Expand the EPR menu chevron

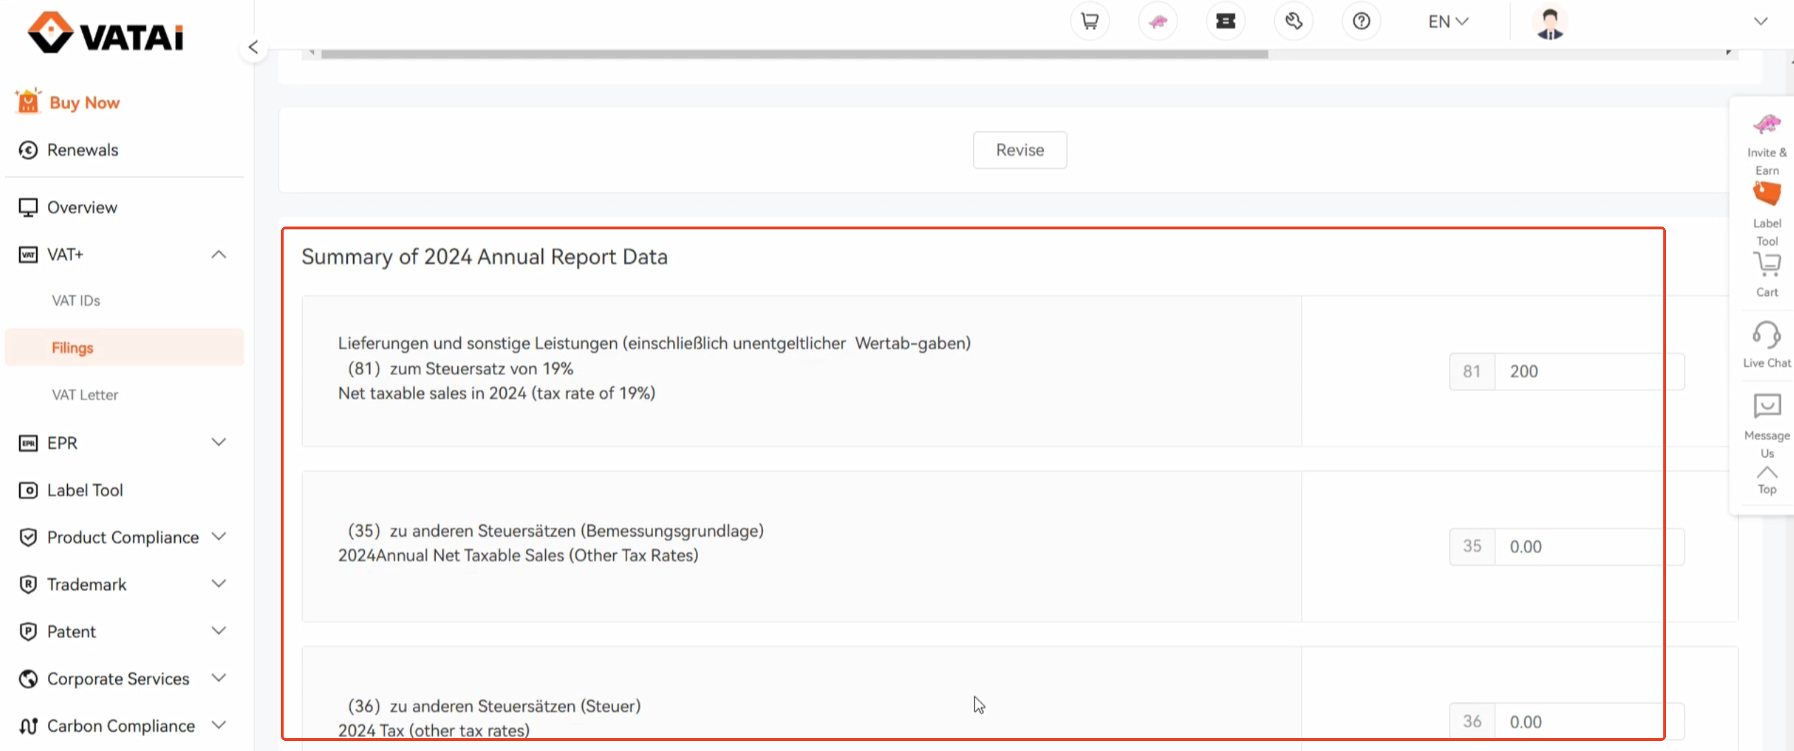(x=219, y=442)
